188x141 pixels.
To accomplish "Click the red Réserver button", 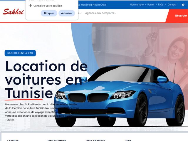I will (178, 16).
